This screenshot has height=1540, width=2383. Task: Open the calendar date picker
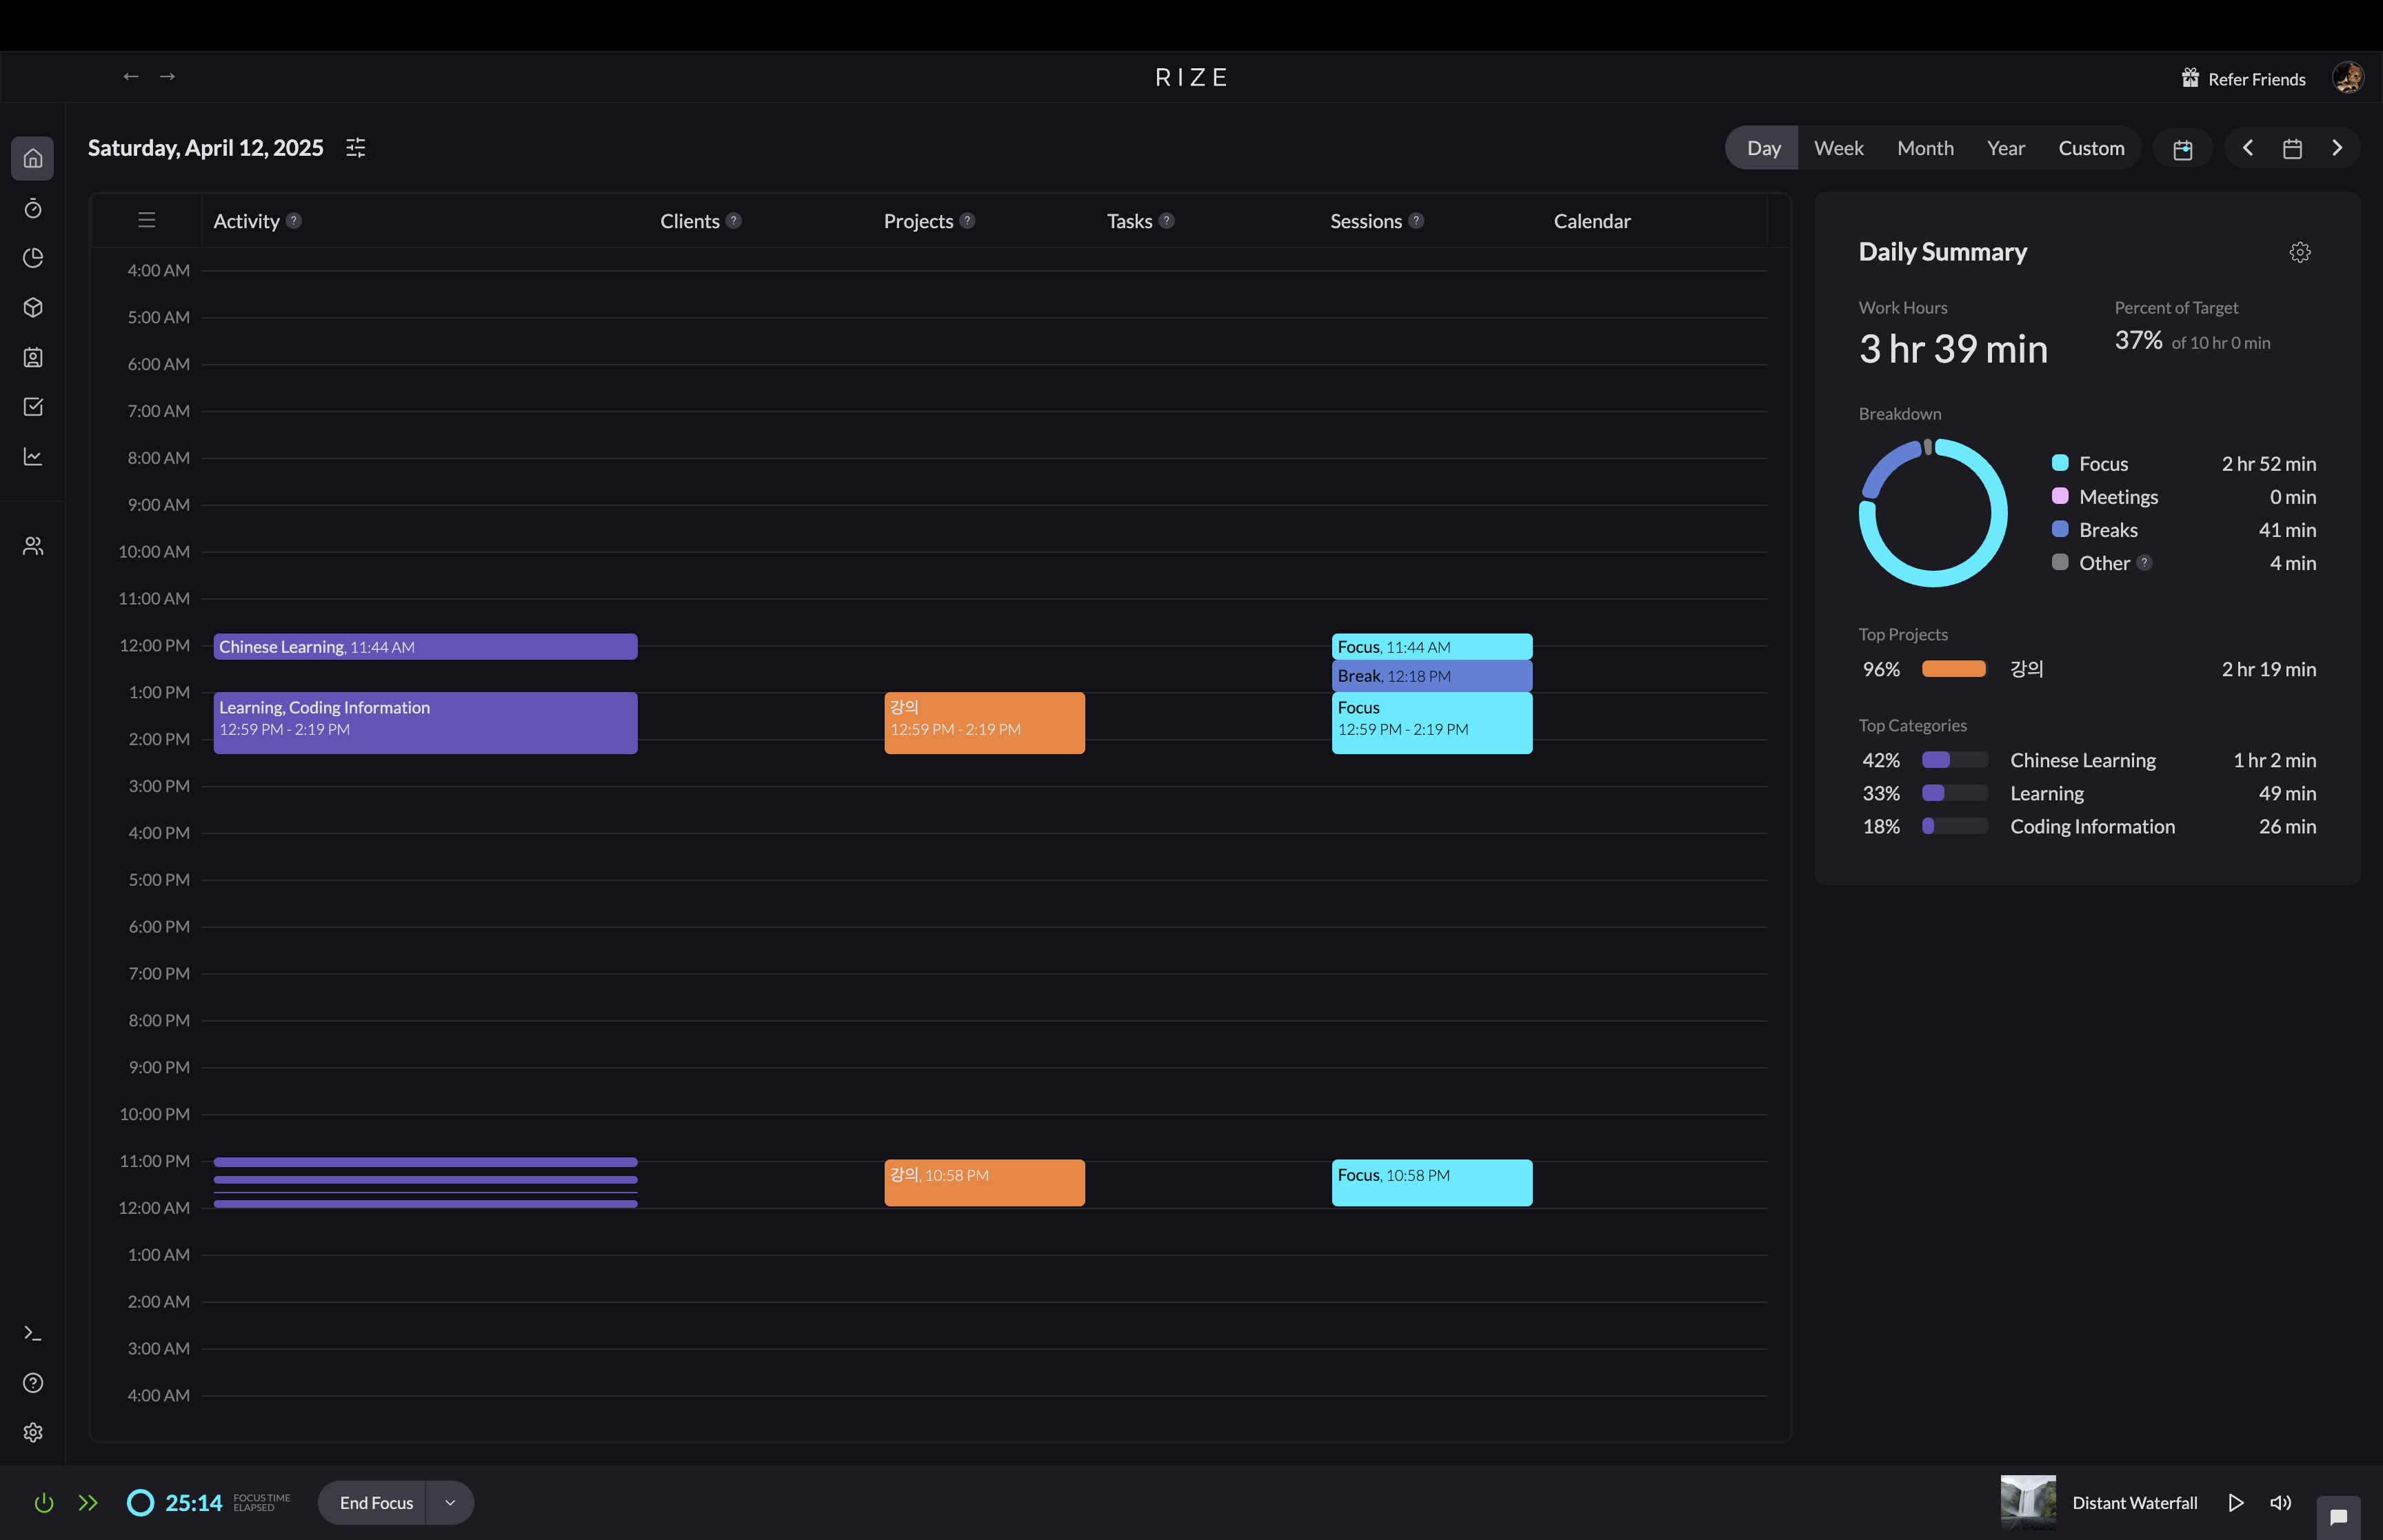point(2292,148)
